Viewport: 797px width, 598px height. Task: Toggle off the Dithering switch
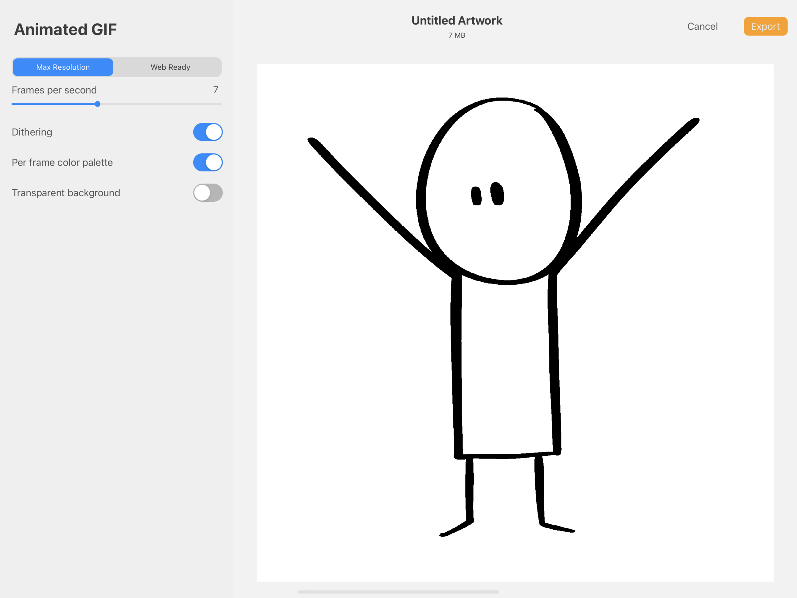(x=208, y=132)
